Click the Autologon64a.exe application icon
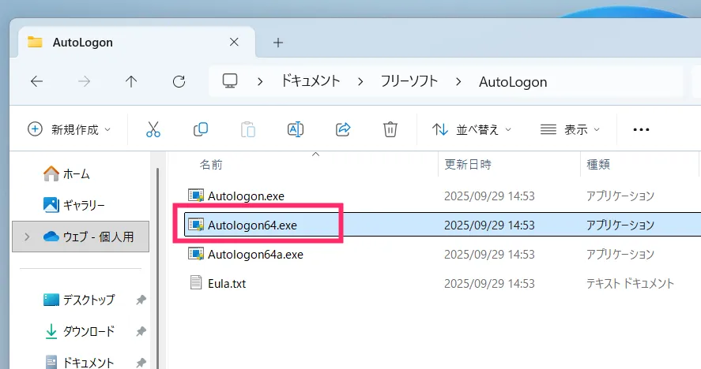Viewport: 701px width, 369px height. pyautogui.click(x=195, y=254)
